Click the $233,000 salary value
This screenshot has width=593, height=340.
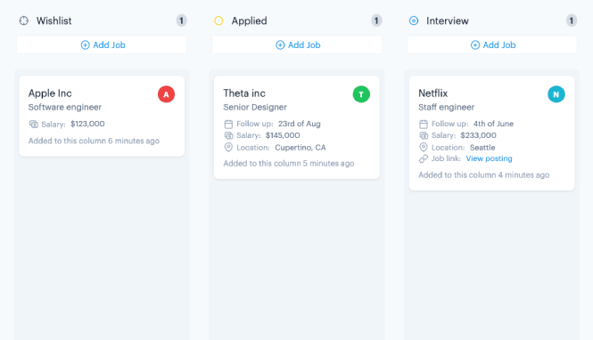coord(478,135)
